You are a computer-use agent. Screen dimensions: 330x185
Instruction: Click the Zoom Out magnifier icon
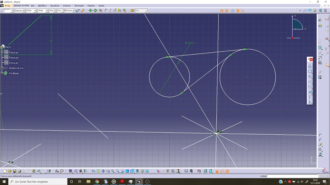point(118,171)
